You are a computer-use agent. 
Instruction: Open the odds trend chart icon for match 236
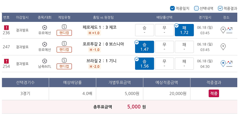click(229, 30)
